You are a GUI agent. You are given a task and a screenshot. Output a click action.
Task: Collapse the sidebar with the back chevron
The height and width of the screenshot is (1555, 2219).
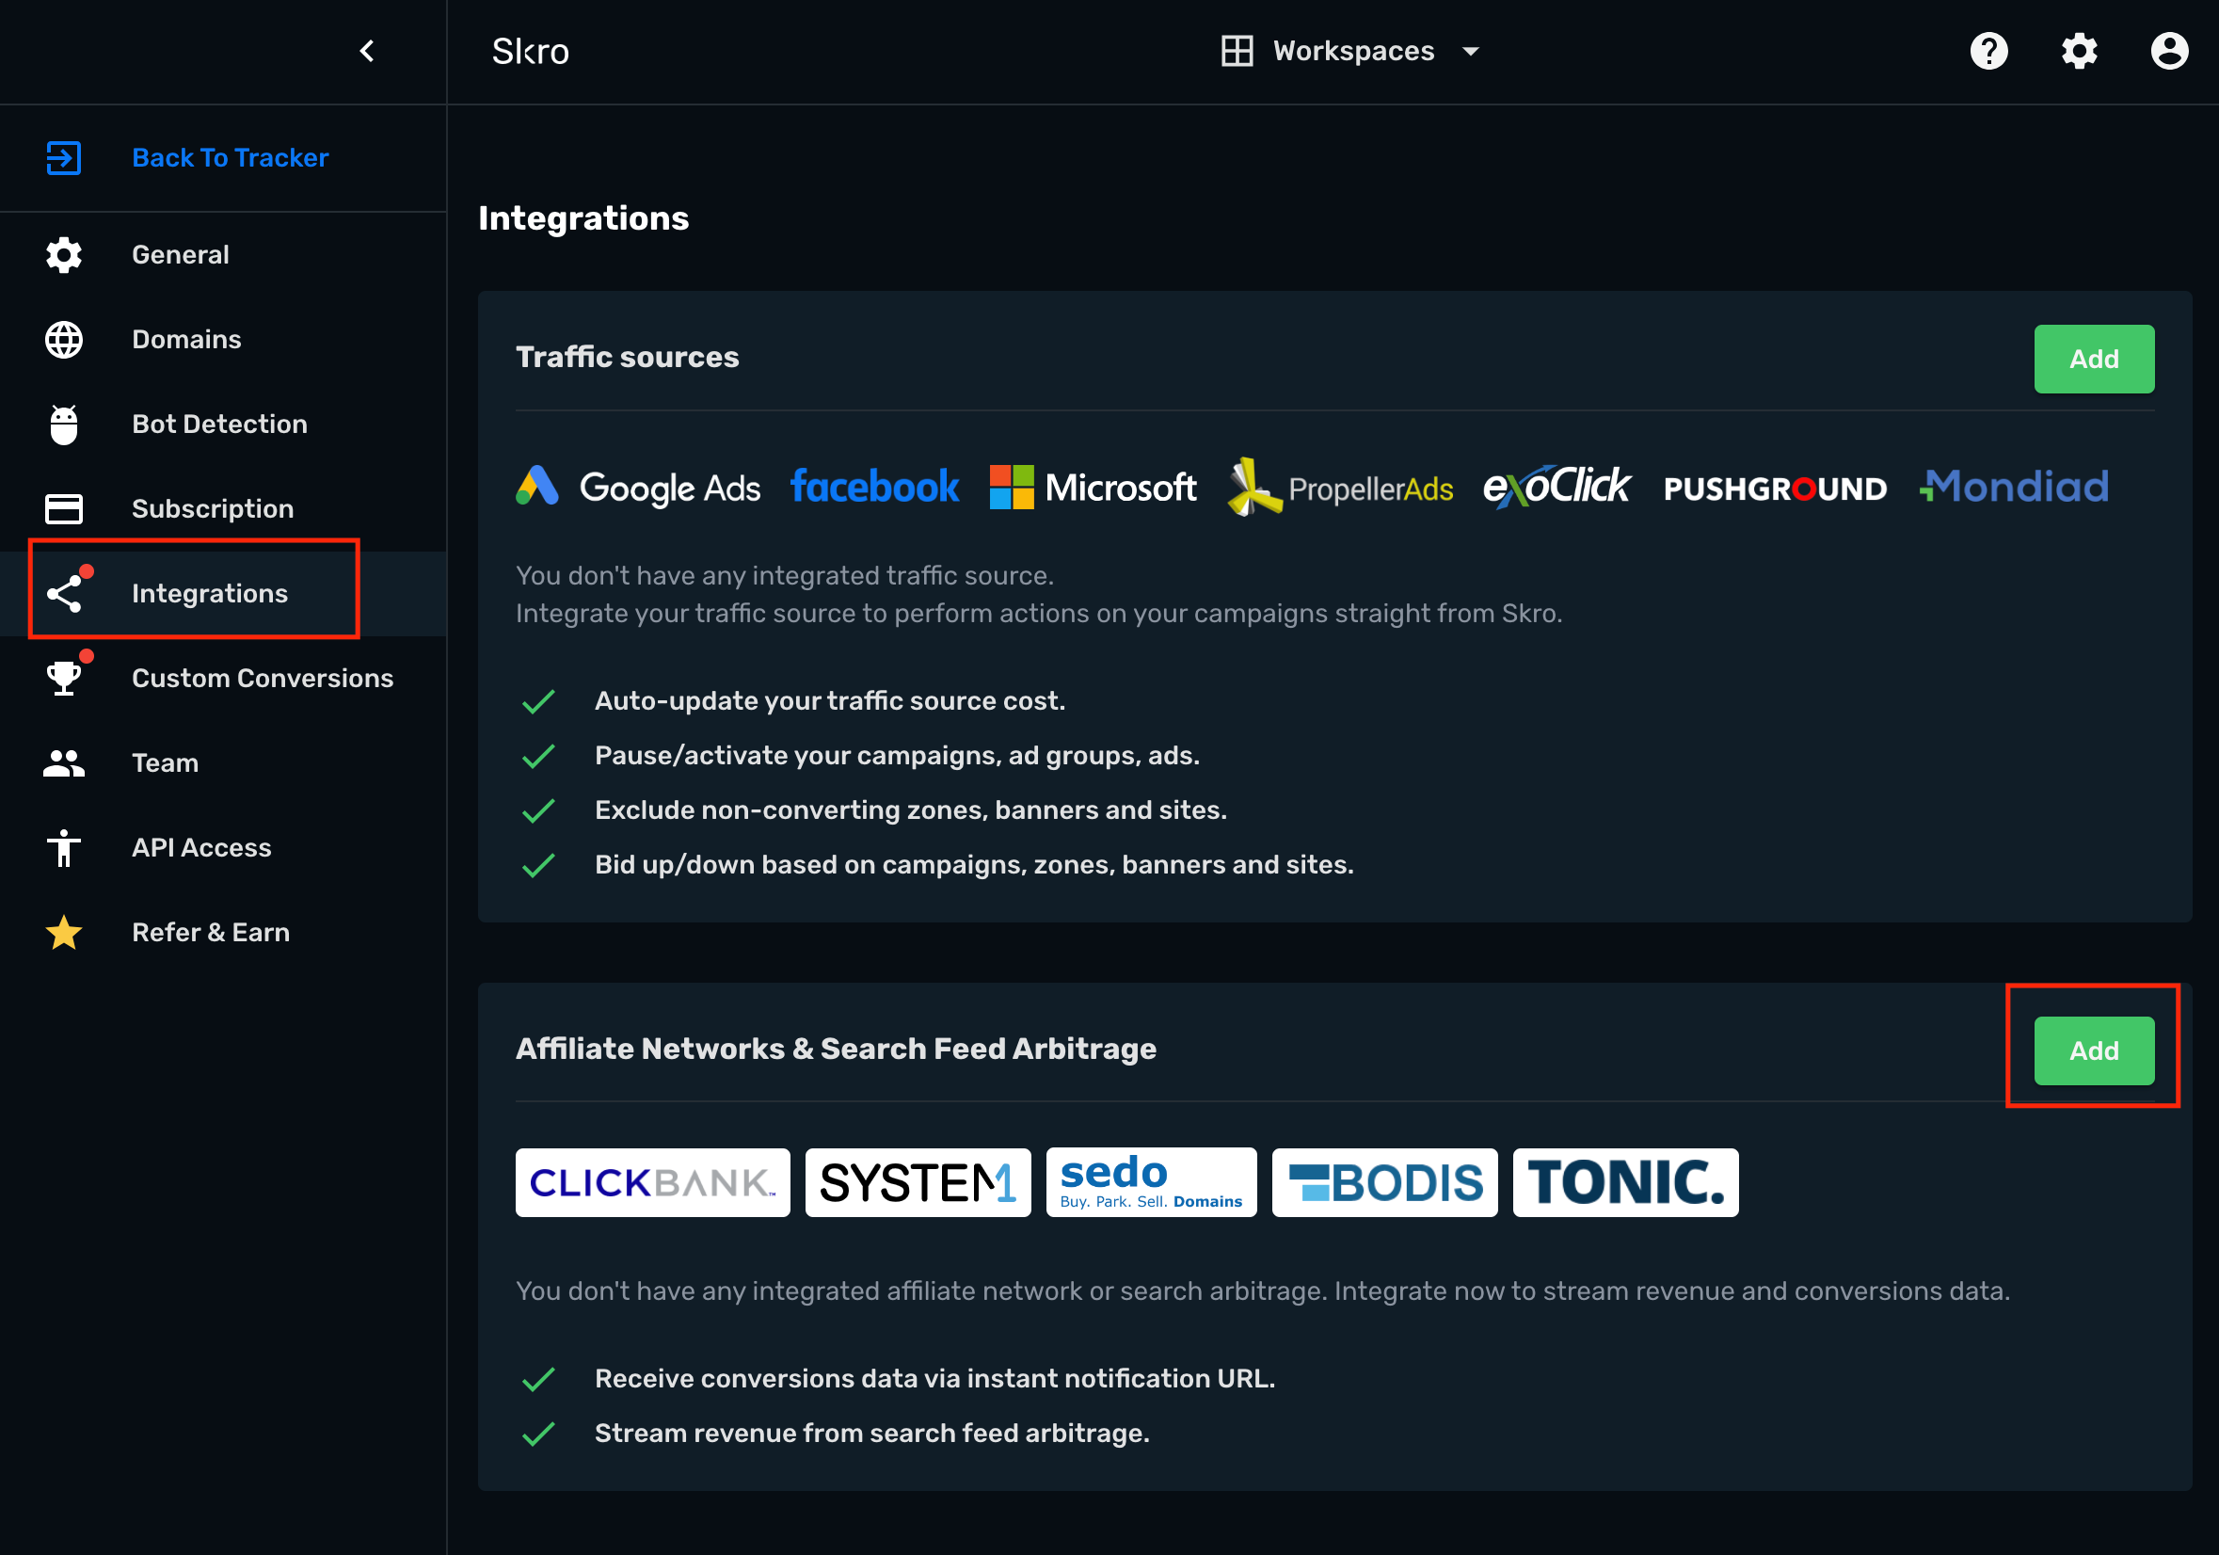click(x=366, y=51)
